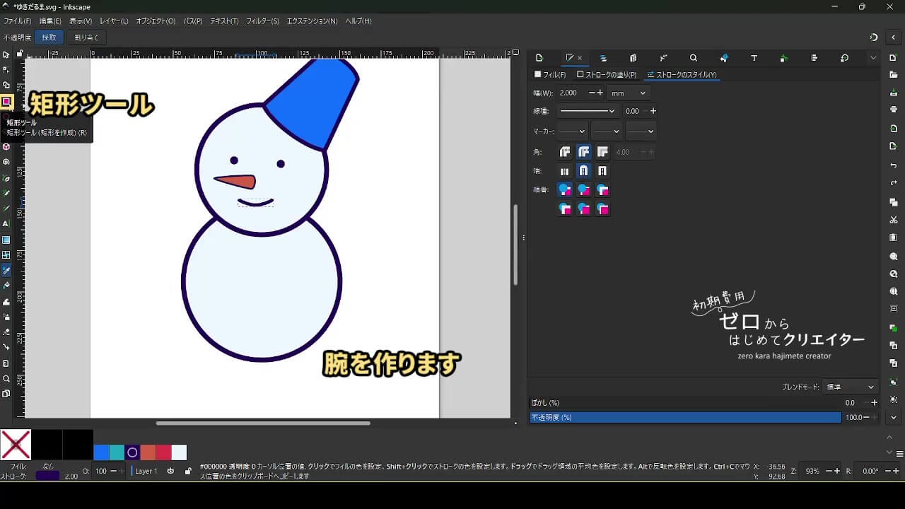Toggle Layer 1 visibility eye icon
Screen dimensions: 905x509
tap(171, 471)
